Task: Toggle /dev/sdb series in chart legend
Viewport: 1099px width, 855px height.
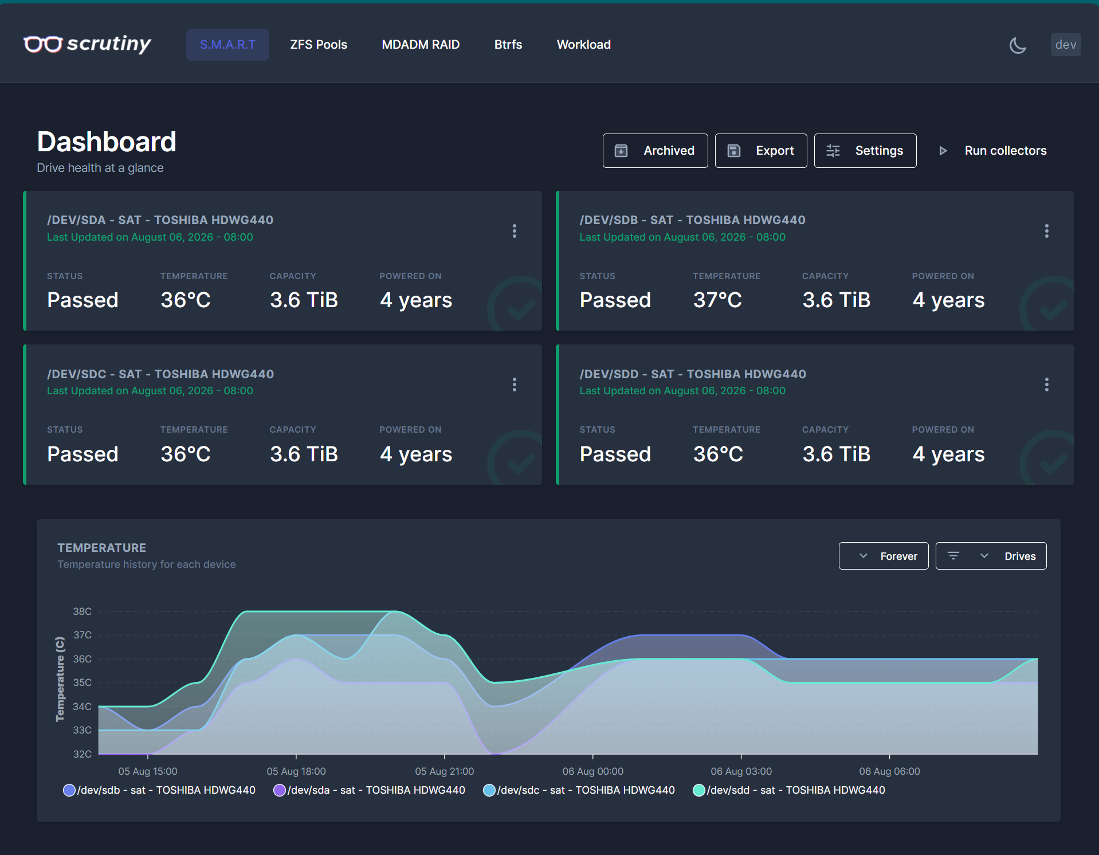Action: pos(159,790)
